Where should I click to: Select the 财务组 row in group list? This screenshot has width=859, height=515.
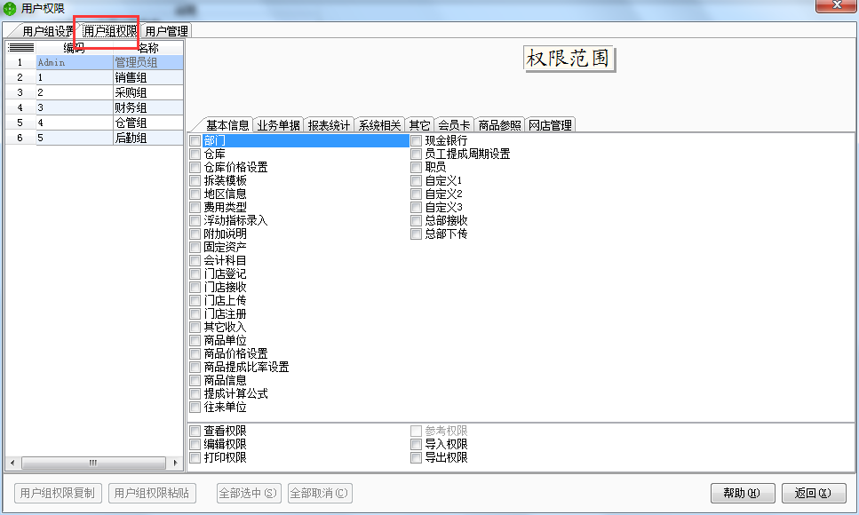coord(130,107)
